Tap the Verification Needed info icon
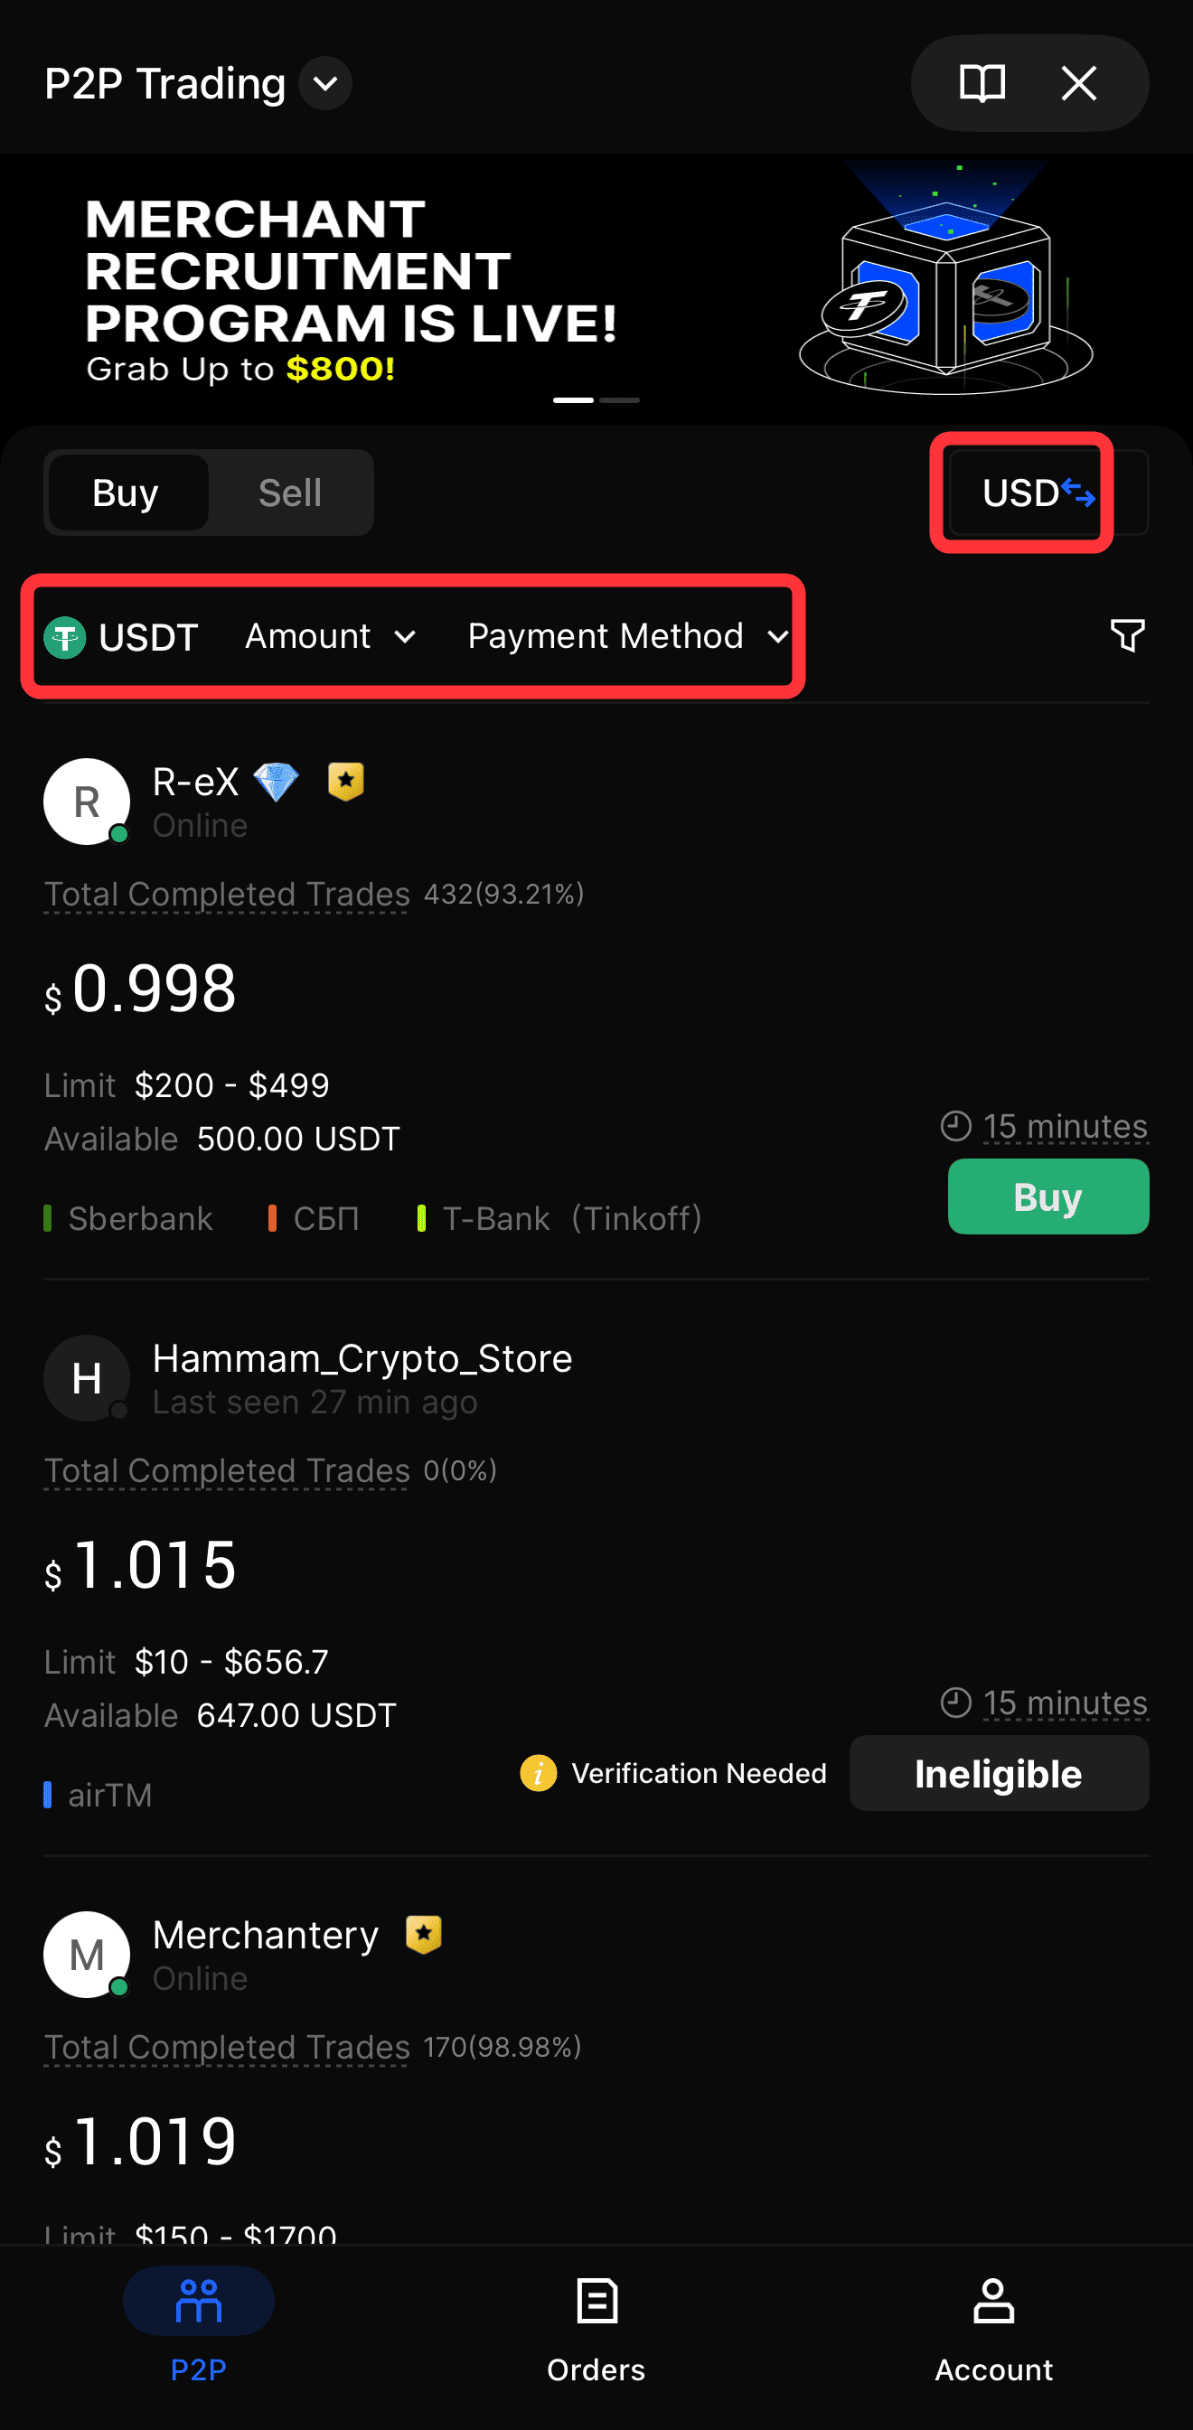Viewport: 1193px width, 2430px height. coord(538,1773)
